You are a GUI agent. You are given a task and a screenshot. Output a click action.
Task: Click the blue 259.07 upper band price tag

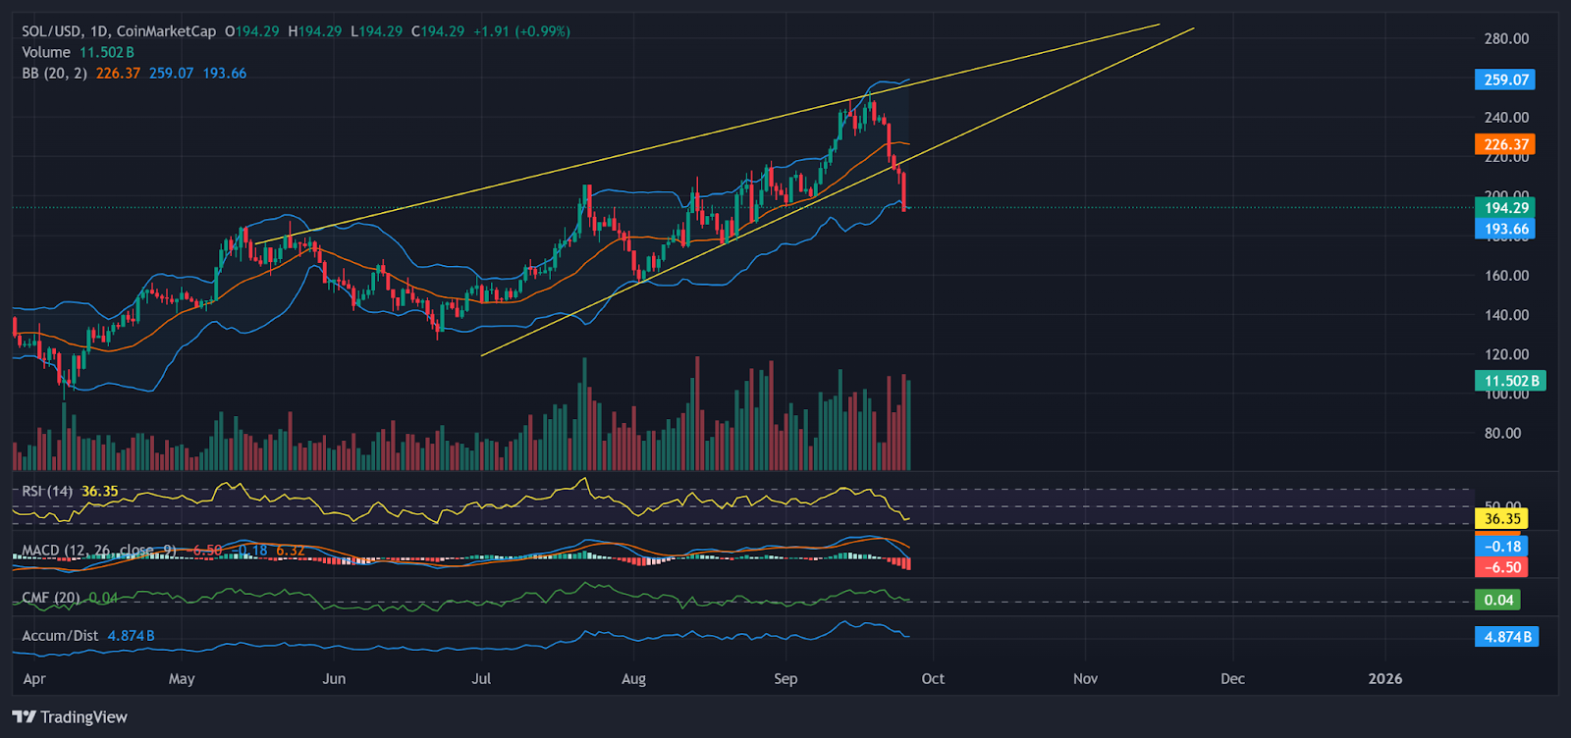[x=1504, y=79]
